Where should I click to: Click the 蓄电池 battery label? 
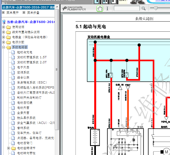coord(91,128)
